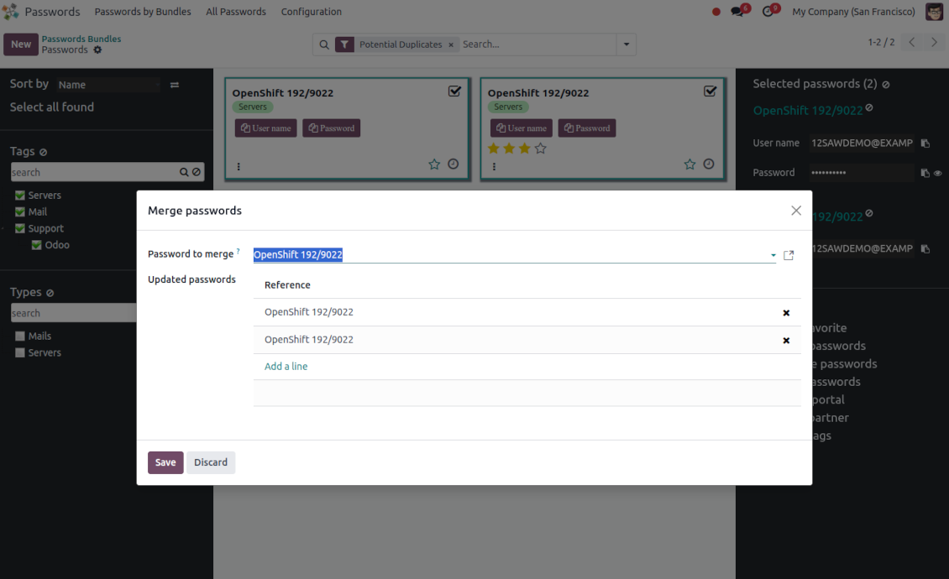The width and height of the screenshot is (949, 579).
Task: Clear the Types filter icon
Action: 50,293
